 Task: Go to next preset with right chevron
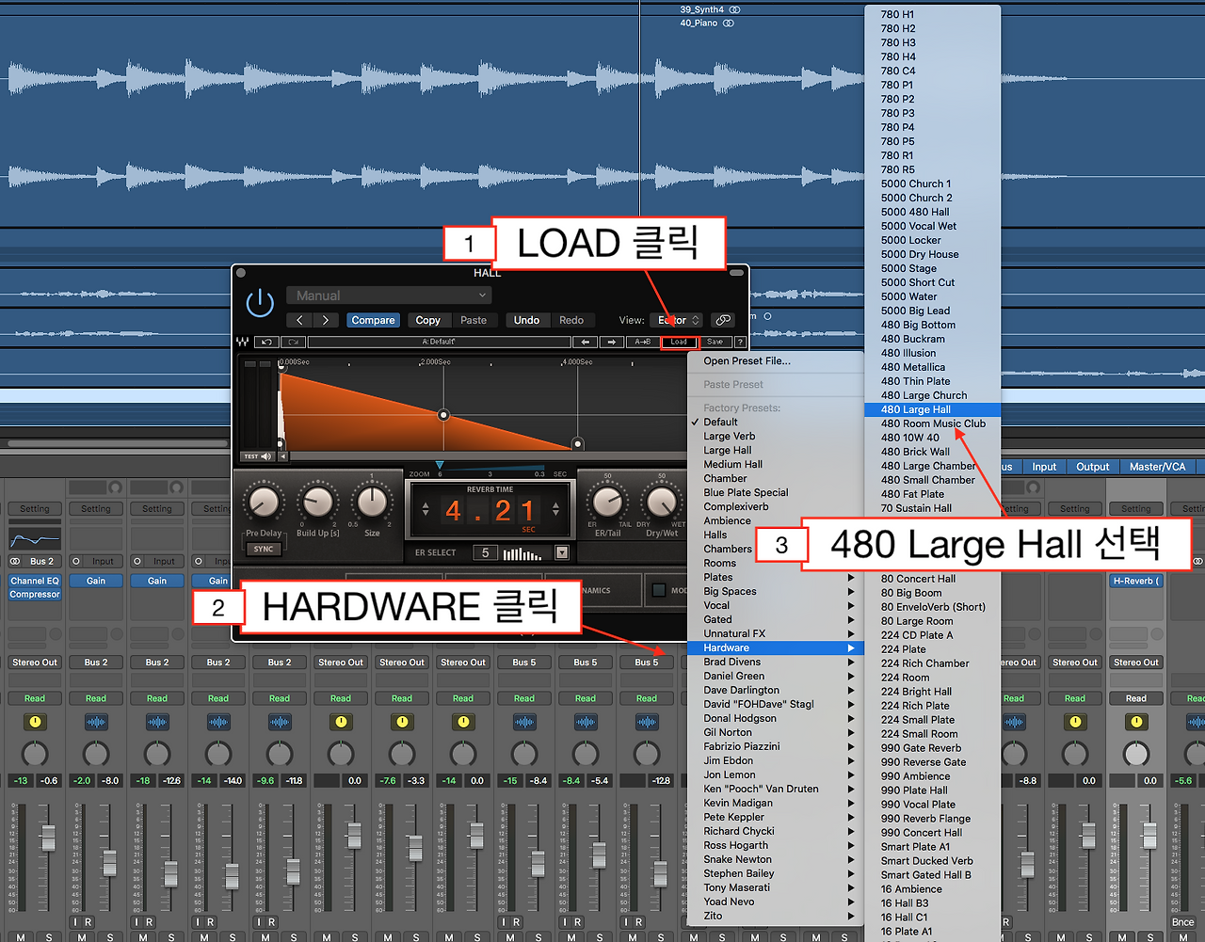click(x=326, y=320)
